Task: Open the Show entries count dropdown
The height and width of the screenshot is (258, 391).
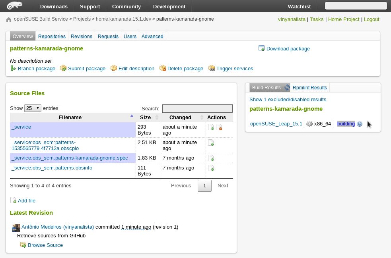Action: click(33, 108)
